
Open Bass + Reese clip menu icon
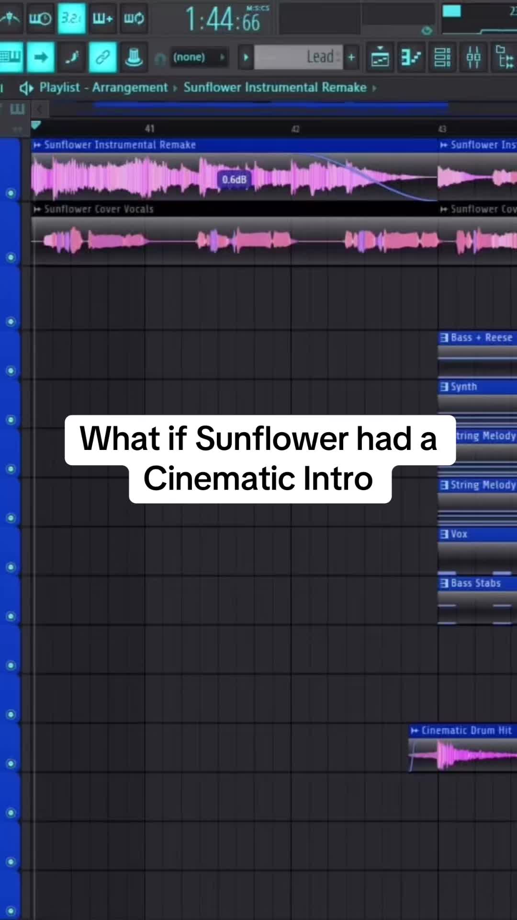pyautogui.click(x=444, y=338)
